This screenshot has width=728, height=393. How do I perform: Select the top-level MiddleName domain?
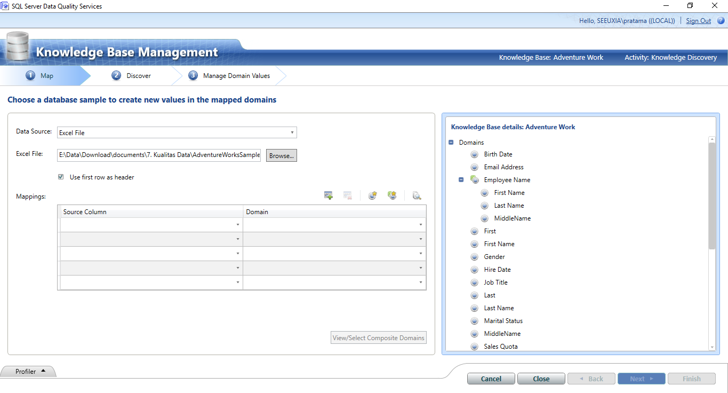click(502, 334)
